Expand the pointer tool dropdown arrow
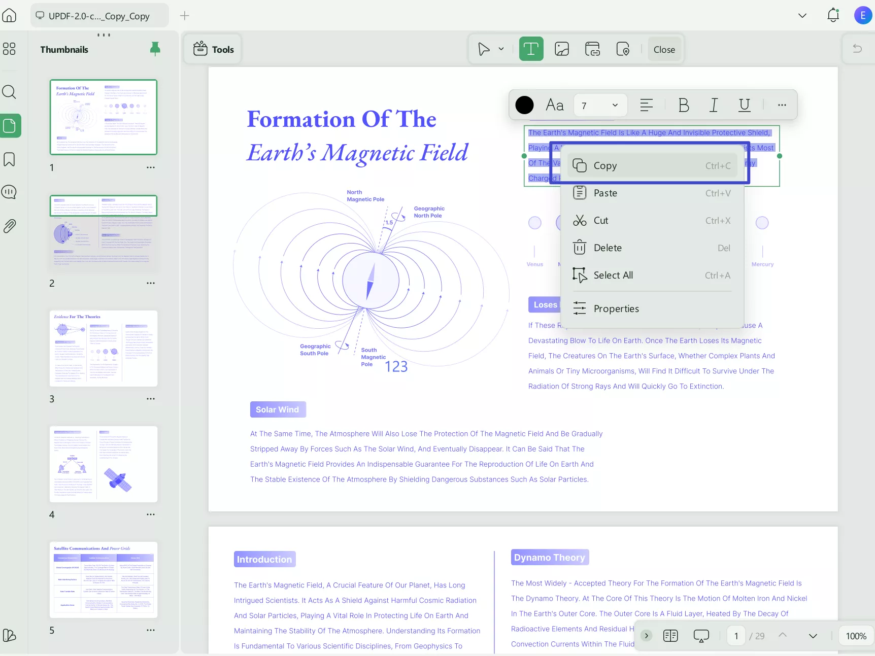The height and width of the screenshot is (656, 875). 501,49
